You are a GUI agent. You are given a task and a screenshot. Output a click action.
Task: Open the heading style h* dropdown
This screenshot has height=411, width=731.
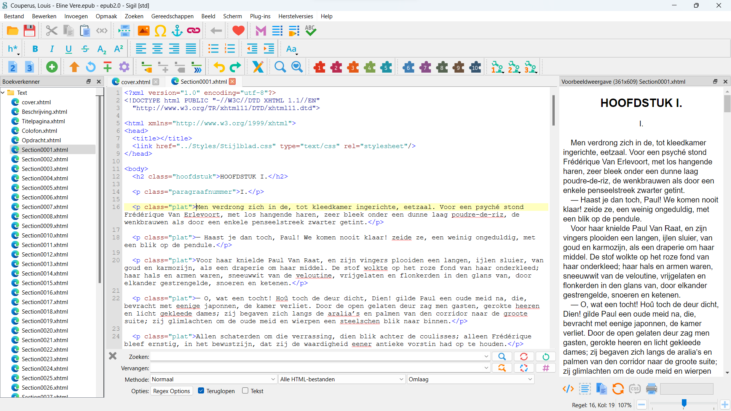tap(13, 49)
